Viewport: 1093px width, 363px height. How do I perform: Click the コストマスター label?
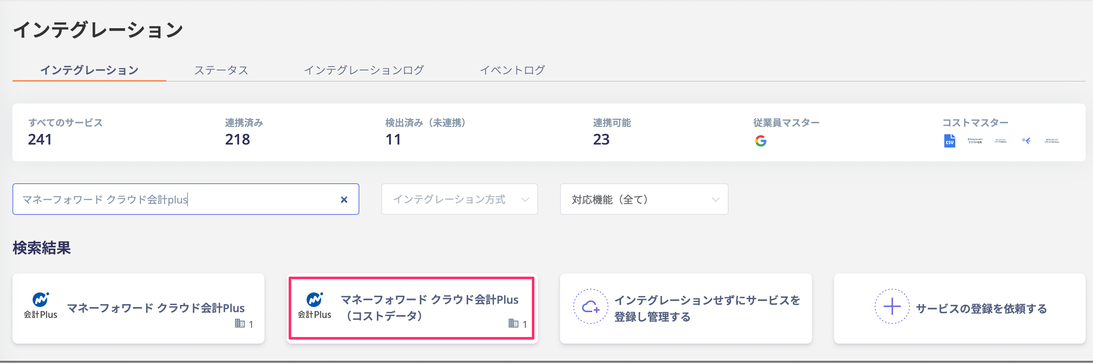tap(975, 123)
